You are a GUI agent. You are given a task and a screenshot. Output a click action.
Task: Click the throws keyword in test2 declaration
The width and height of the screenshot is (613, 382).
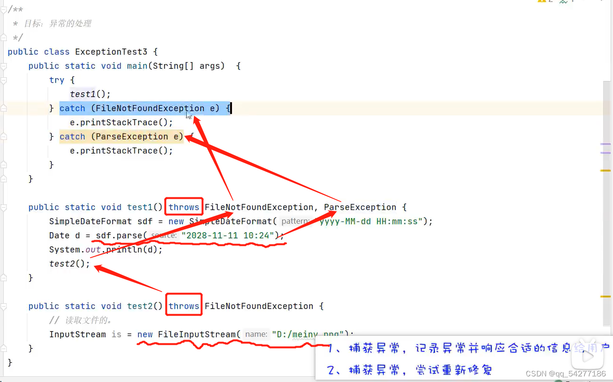pyautogui.click(x=184, y=306)
